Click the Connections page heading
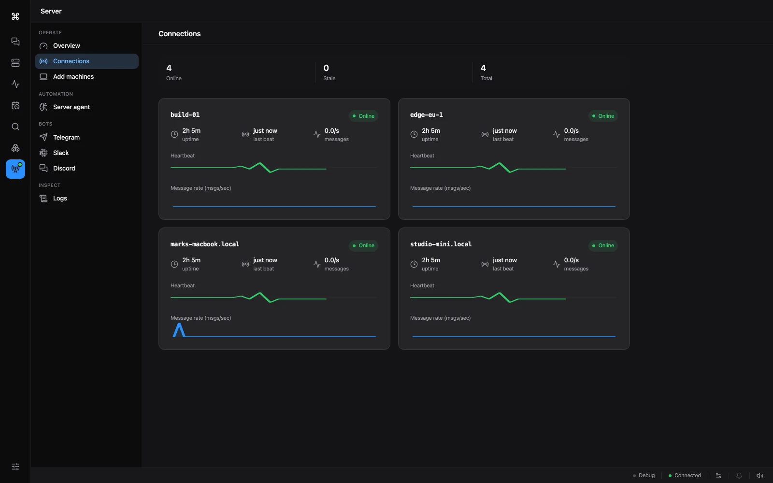The image size is (773, 483). [x=180, y=34]
